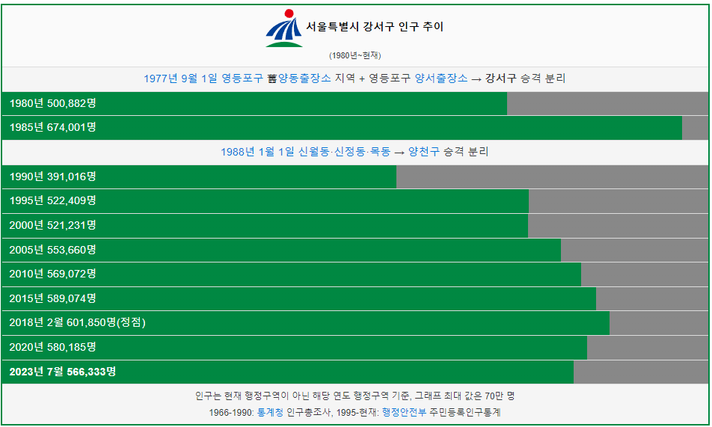
Task: Select the footnote about 그래프 최대 값은 70만 명
Action: click(x=355, y=396)
